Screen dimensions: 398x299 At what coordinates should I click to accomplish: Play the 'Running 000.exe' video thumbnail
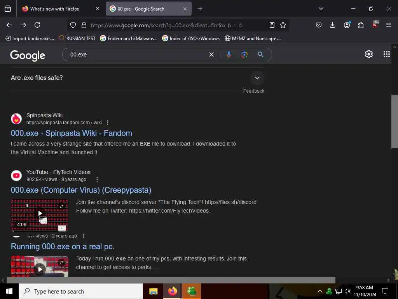(x=40, y=266)
